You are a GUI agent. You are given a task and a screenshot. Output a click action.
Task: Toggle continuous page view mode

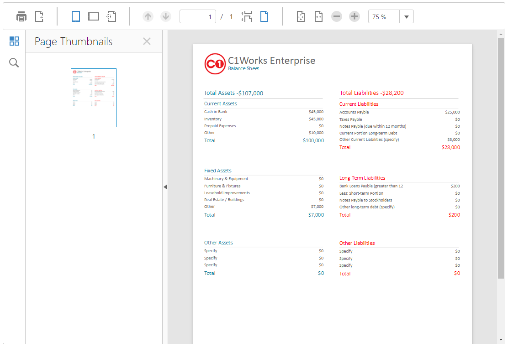247,16
